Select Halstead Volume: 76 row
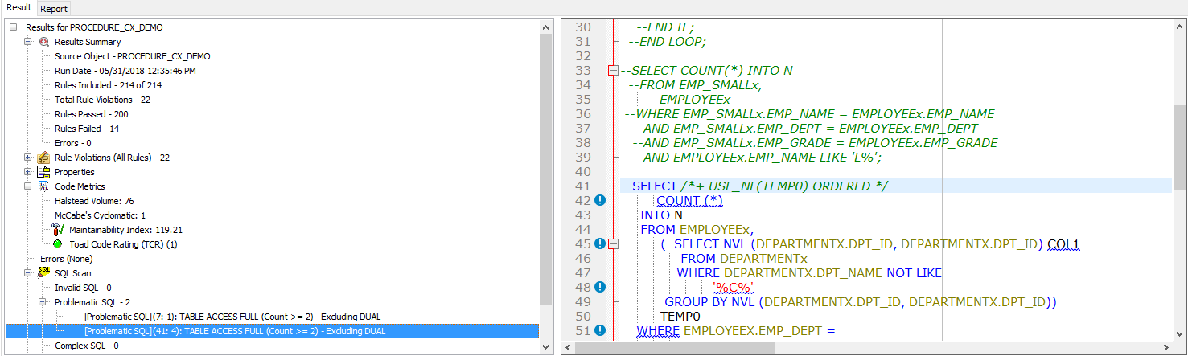The width and height of the screenshot is (1188, 356). pyautogui.click(x=94, y=201)
